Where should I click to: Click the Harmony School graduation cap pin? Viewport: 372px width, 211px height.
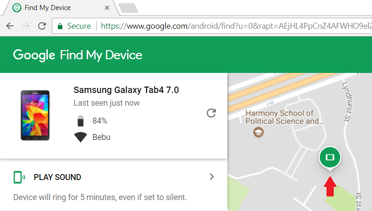(x=258, y=132)
